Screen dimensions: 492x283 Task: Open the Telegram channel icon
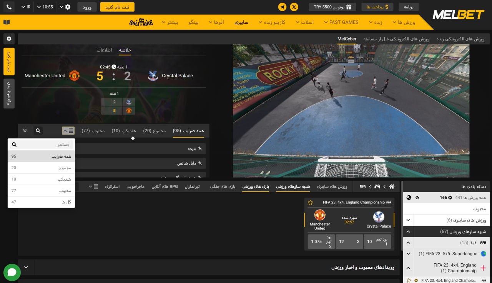click(x=283, y=7)
